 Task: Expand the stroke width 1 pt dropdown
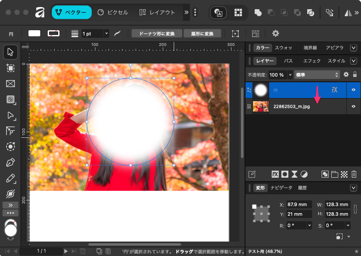[106, 33]
